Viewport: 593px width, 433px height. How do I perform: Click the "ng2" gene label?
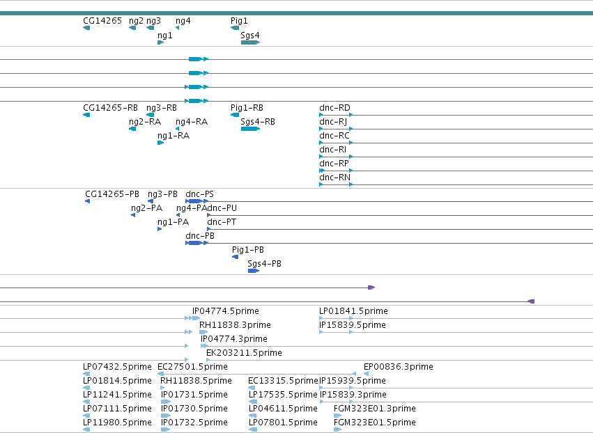[x=136, y=21]
